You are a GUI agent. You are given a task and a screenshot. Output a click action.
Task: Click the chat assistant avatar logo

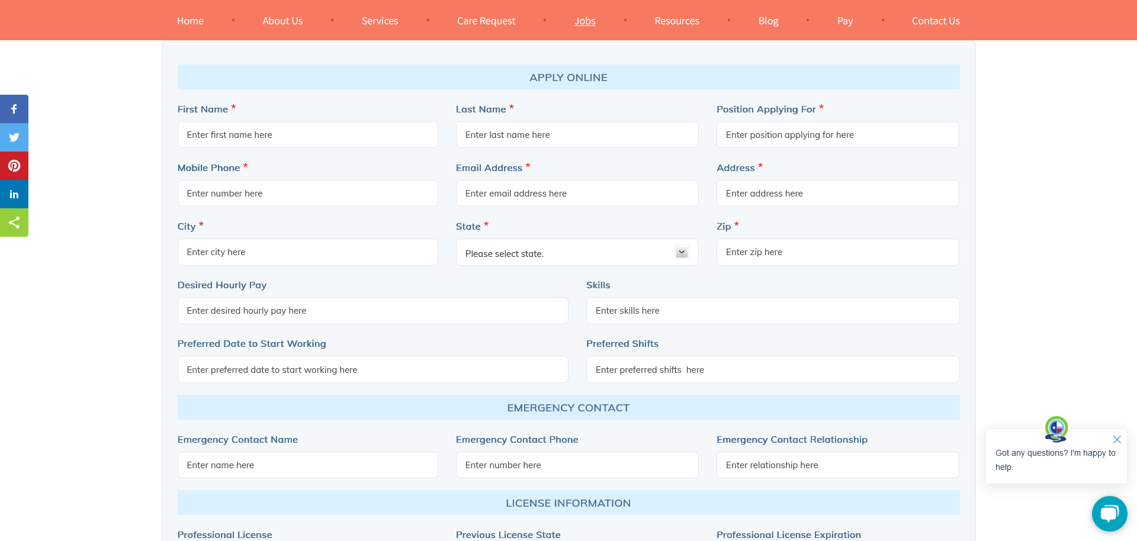[1056, 429]
